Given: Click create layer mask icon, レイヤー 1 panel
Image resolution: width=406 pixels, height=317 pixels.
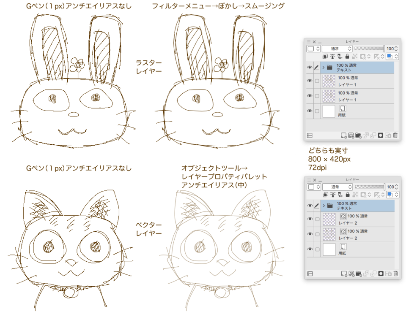Looking at the screenshot, I should (x=380, y=135).
